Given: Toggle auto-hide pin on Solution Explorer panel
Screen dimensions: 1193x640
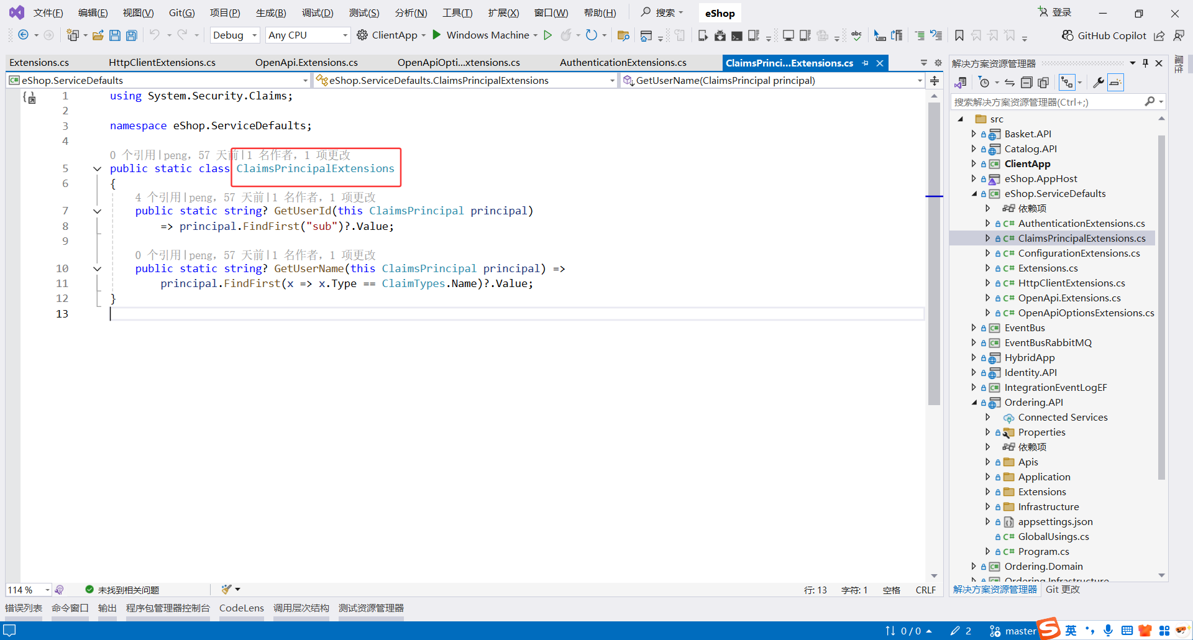Looking at the screenshot, I should coord(1145,63).
